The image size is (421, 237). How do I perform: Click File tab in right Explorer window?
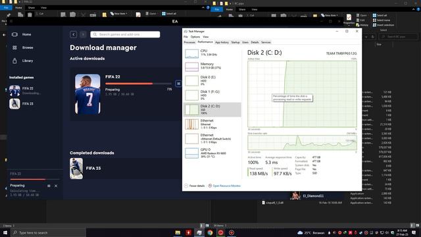coord(216,9)
